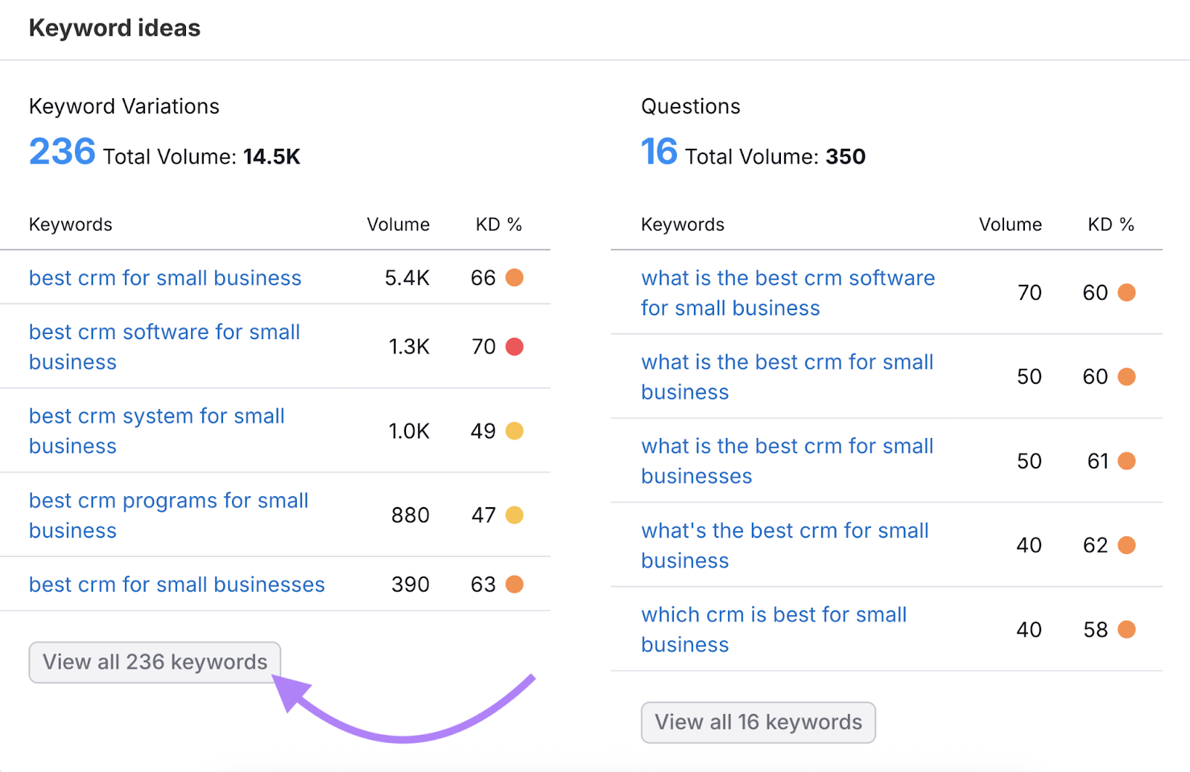Screen dimensions: 1190x772
Task: Click the blue 236 keyword variations count
Action: click(62, 152)
